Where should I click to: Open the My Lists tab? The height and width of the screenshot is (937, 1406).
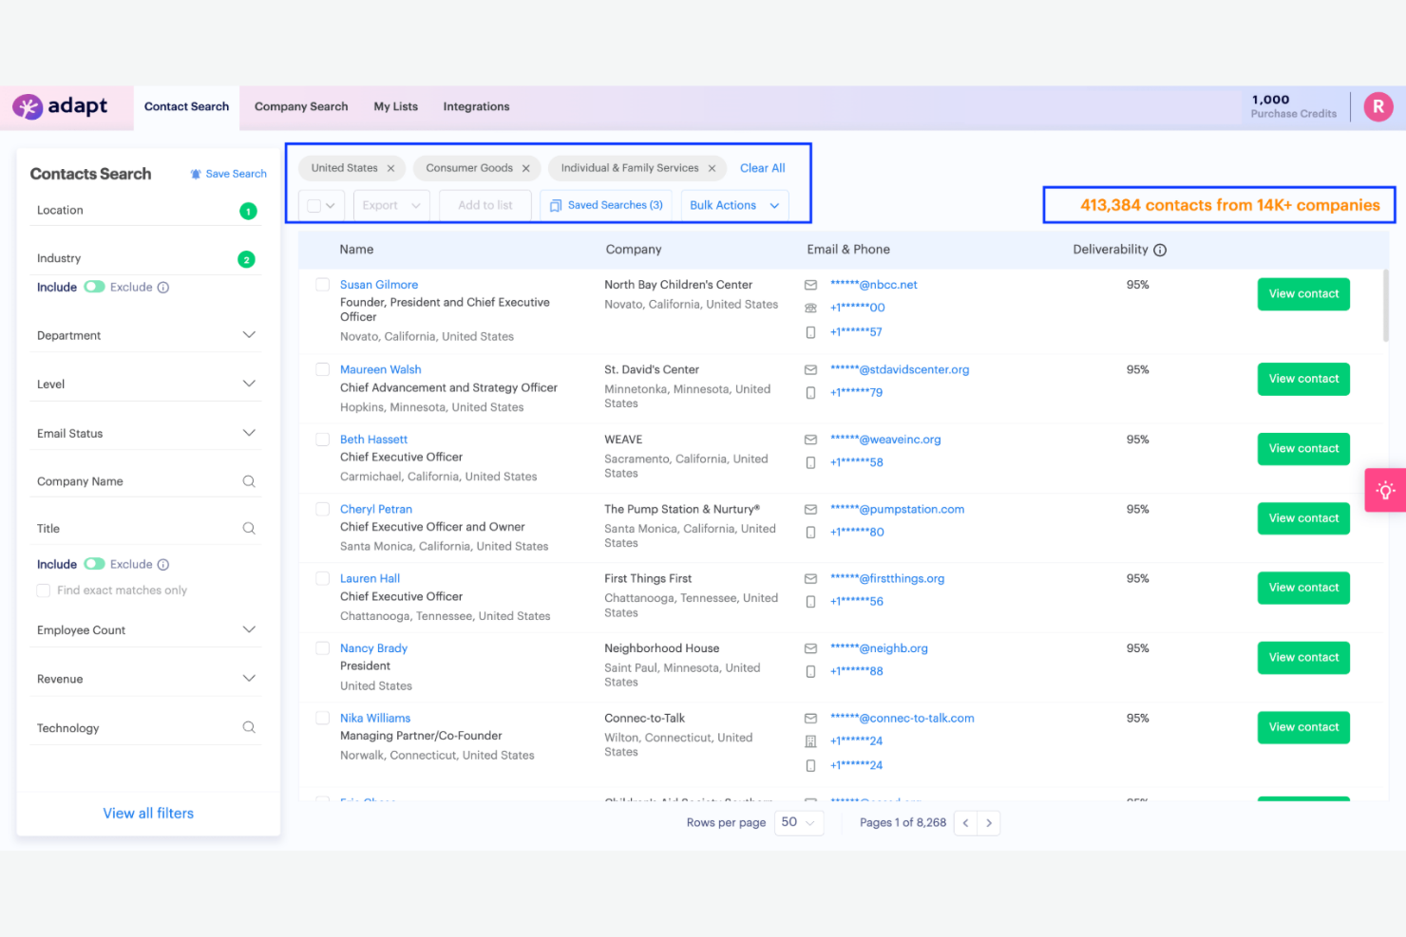[x=395, y=106]
